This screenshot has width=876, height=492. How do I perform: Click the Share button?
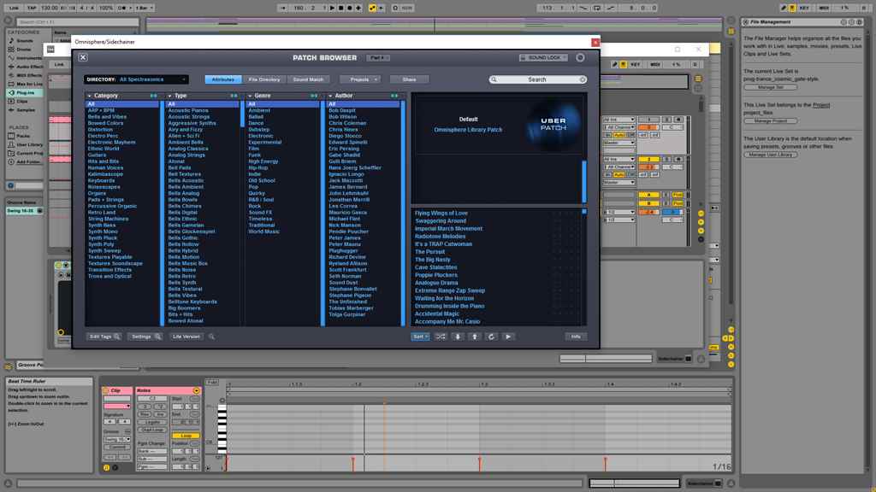click(409, 79)
